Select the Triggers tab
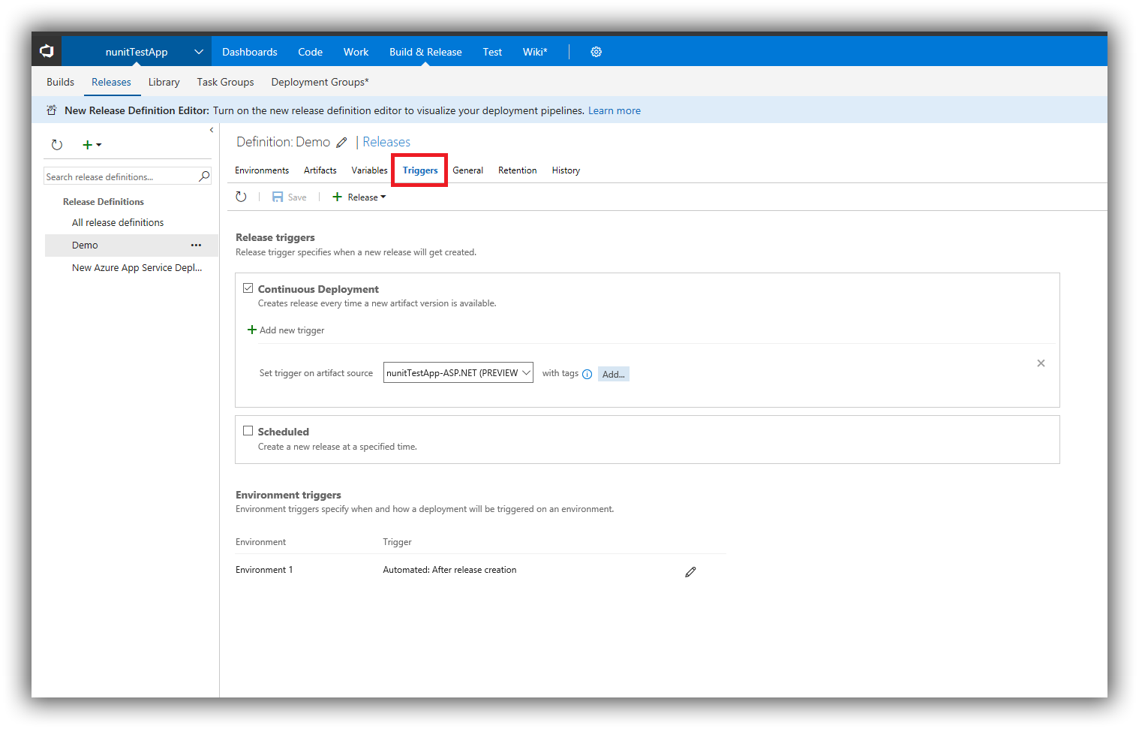Image resolution: width=1139 pixels, height=729 pixels. 420,170
